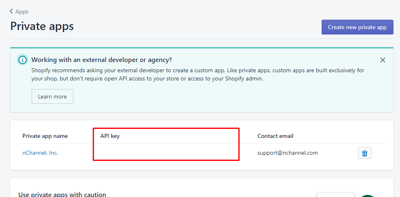Screen dimensions: 400x197
Task: Click the Private apps page heading
Action: pyautogui.click(x=42, y=26)
